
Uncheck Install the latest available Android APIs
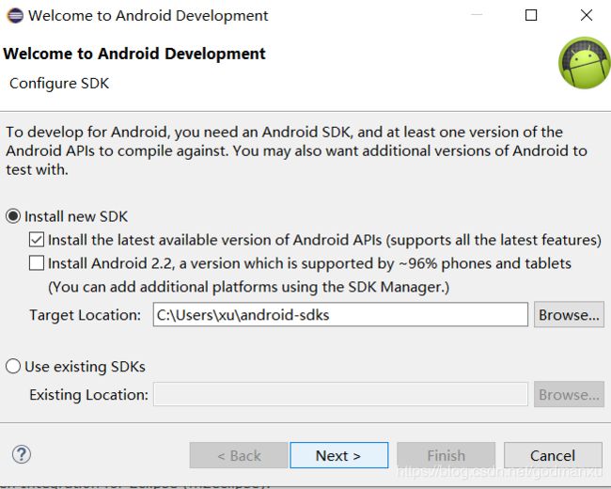37,240
